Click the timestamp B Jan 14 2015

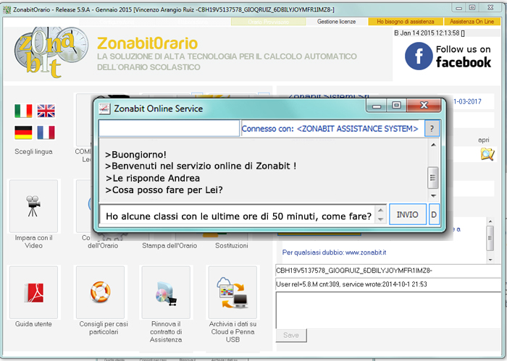coord(430,33)
